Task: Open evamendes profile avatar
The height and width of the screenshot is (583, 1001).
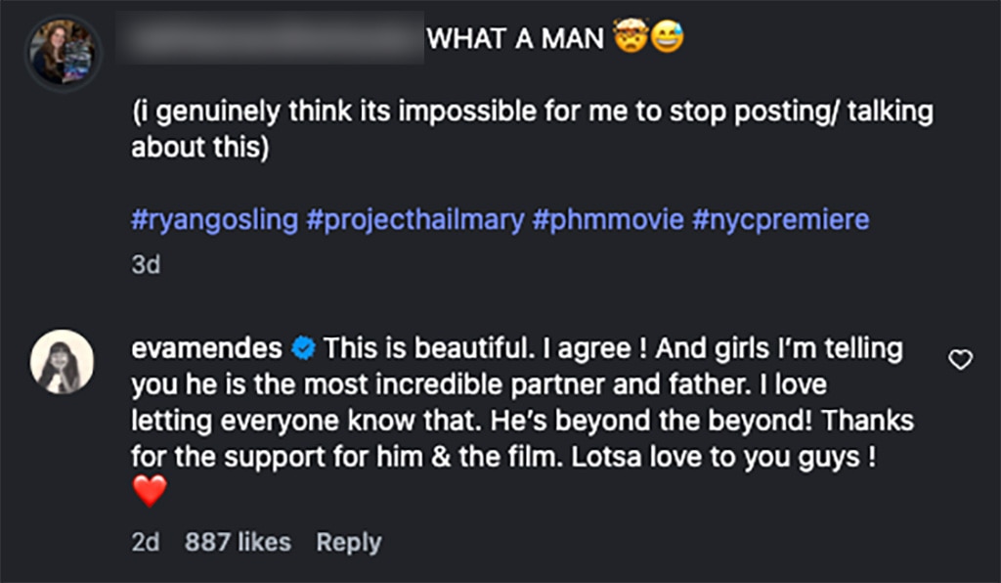Action: tap(63, 362)
